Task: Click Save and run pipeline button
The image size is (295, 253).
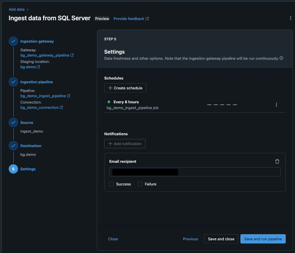Action: coord(263,239)
